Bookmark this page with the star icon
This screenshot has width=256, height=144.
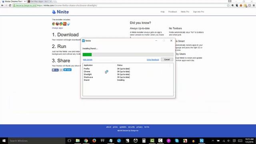[x=228, y=5]
